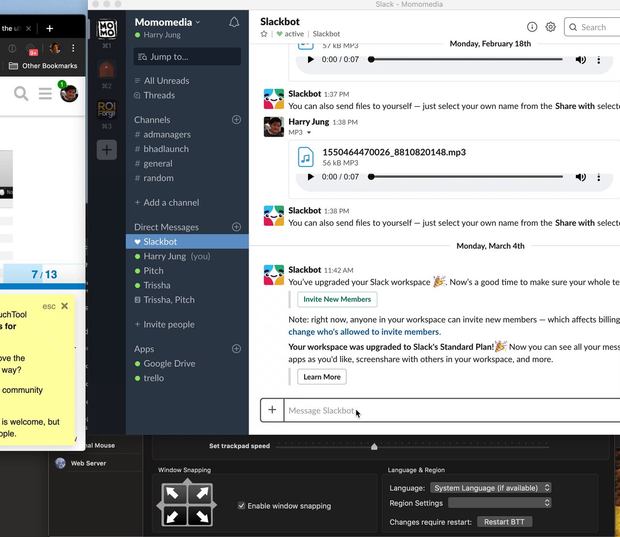Open Harry Jung (you) direct message
The image size is (620, 537).
pyautogui.click(x=177, y=256)
